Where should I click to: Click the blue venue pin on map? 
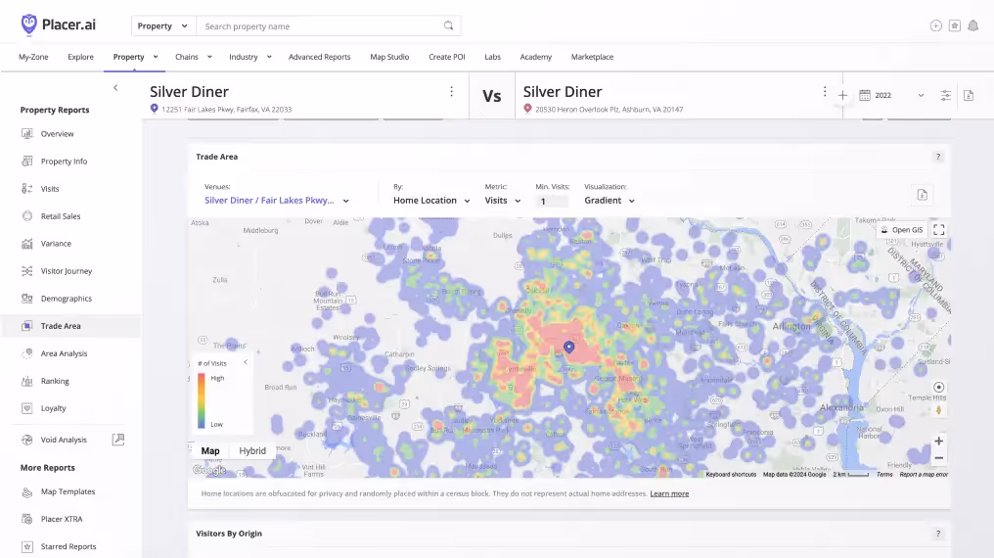[569, 347]
